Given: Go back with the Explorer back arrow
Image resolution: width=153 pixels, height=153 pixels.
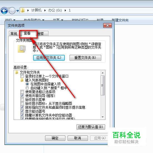Looking at the screenshot, I should (x=4, y=11).
